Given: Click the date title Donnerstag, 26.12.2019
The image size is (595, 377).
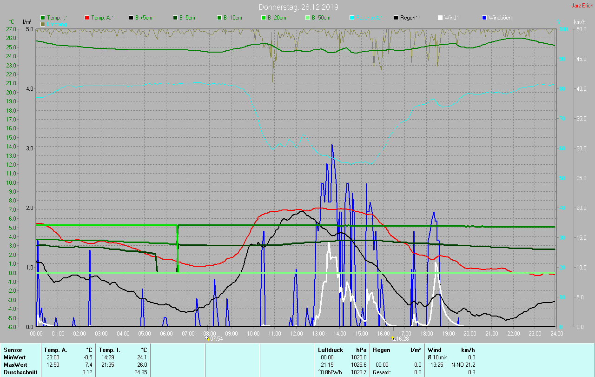Looking at the screenshot, I should 299,7.
